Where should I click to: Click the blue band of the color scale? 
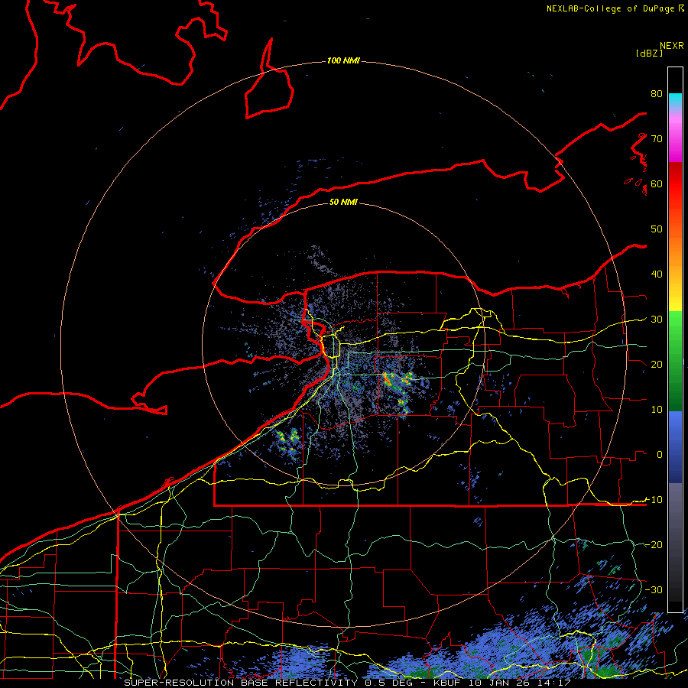click(x=675, y=447)
